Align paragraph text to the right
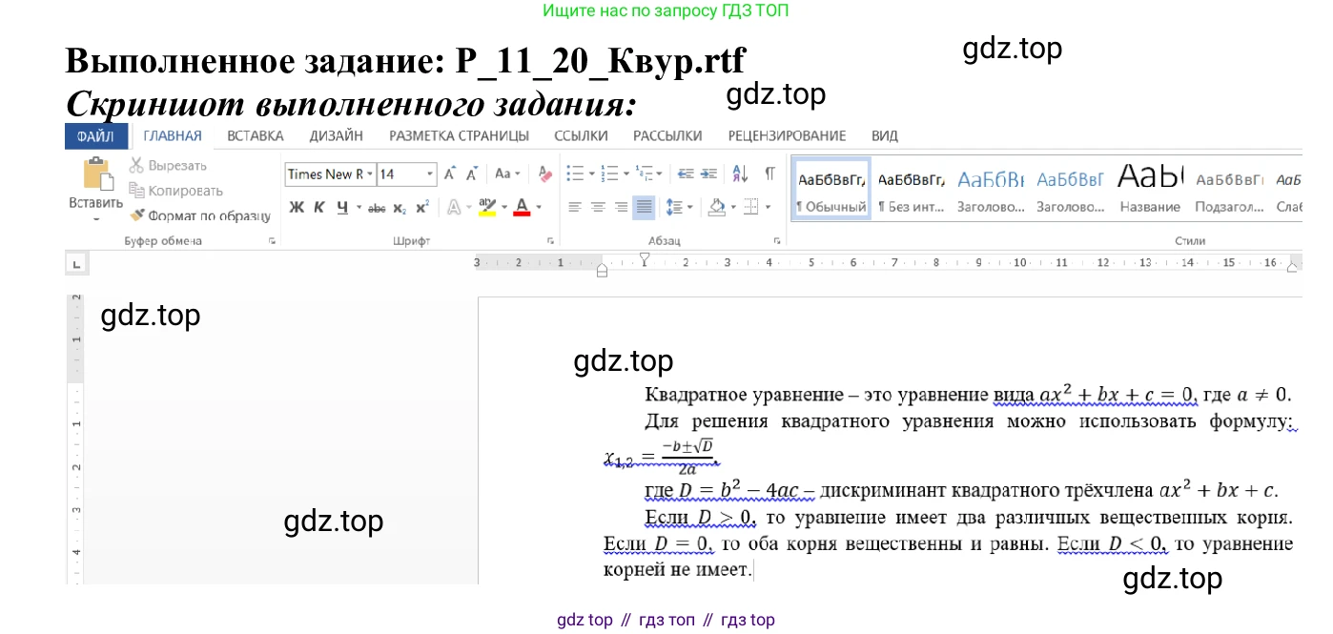The height and width of the screenshot is (634, 1333). (621, 207)
